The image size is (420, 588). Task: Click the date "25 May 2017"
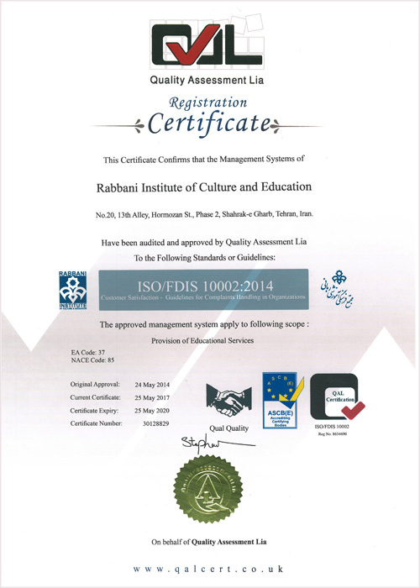[x=152, y=398]
